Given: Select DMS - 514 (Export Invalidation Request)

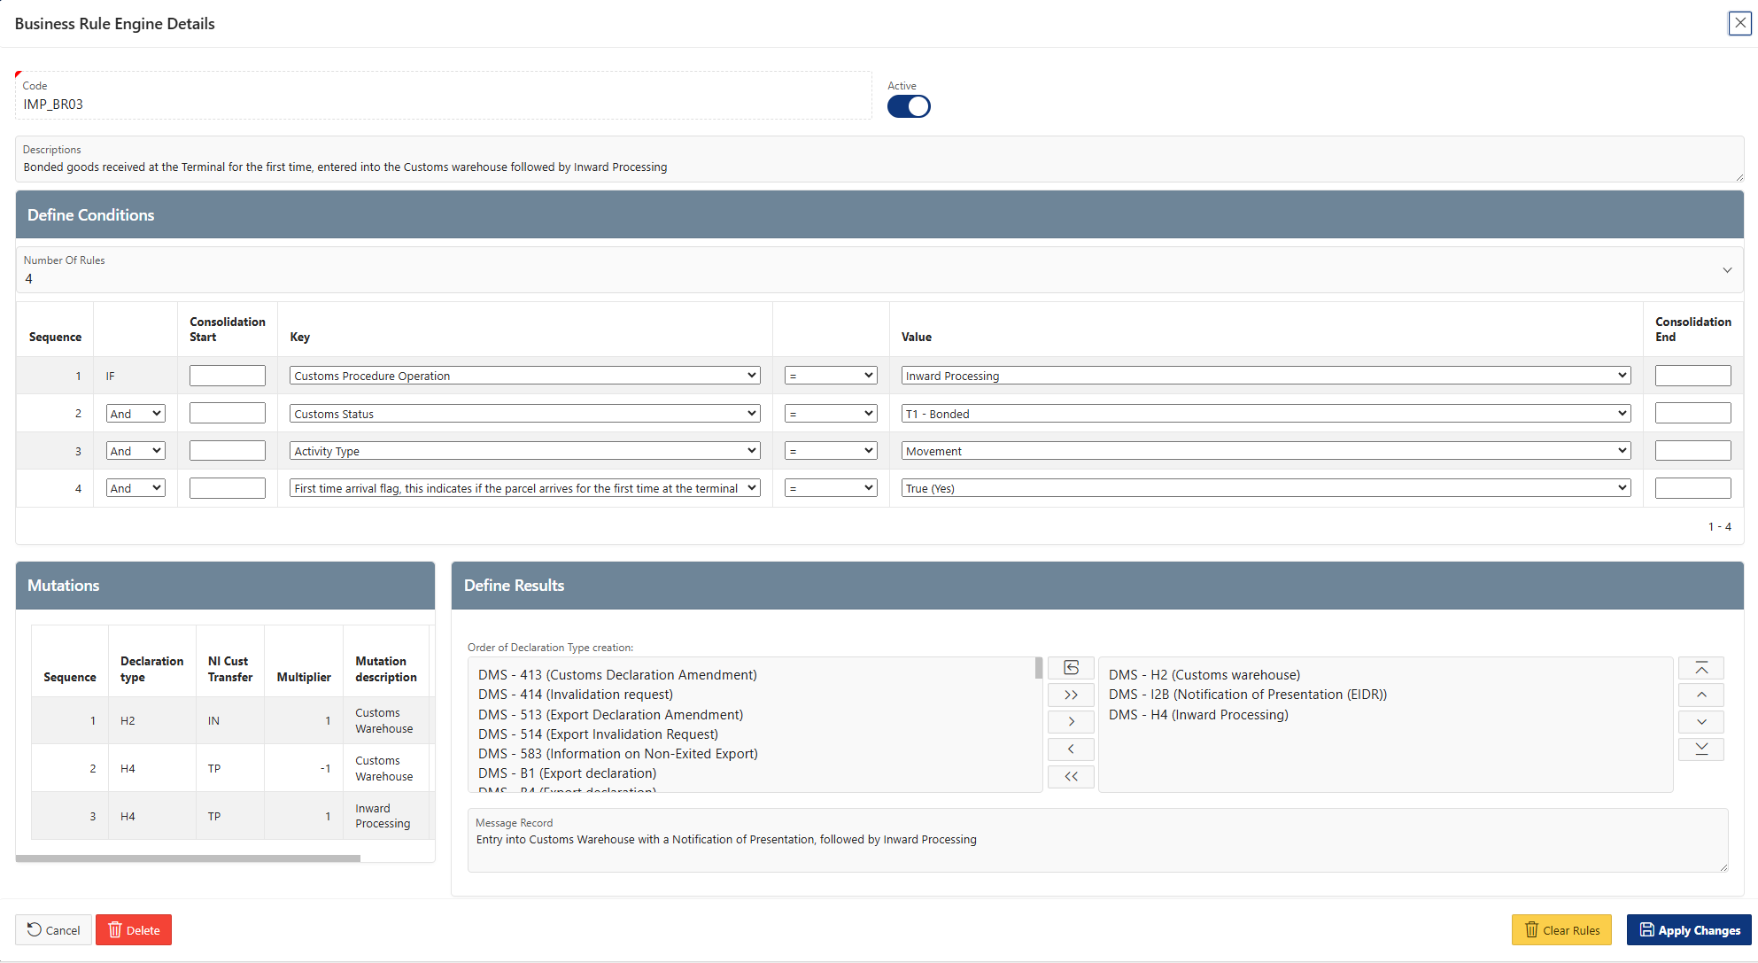Looking at the screenshot, I should point(598,734).
